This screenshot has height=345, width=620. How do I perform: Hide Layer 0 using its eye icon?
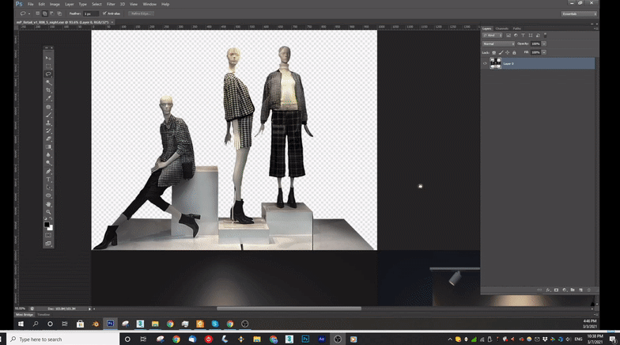pos(485,63)
